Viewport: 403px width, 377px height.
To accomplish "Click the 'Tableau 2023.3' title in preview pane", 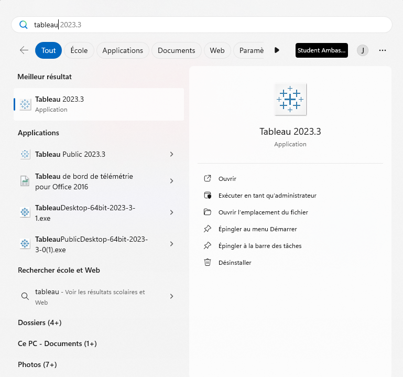I will (290, 132).
